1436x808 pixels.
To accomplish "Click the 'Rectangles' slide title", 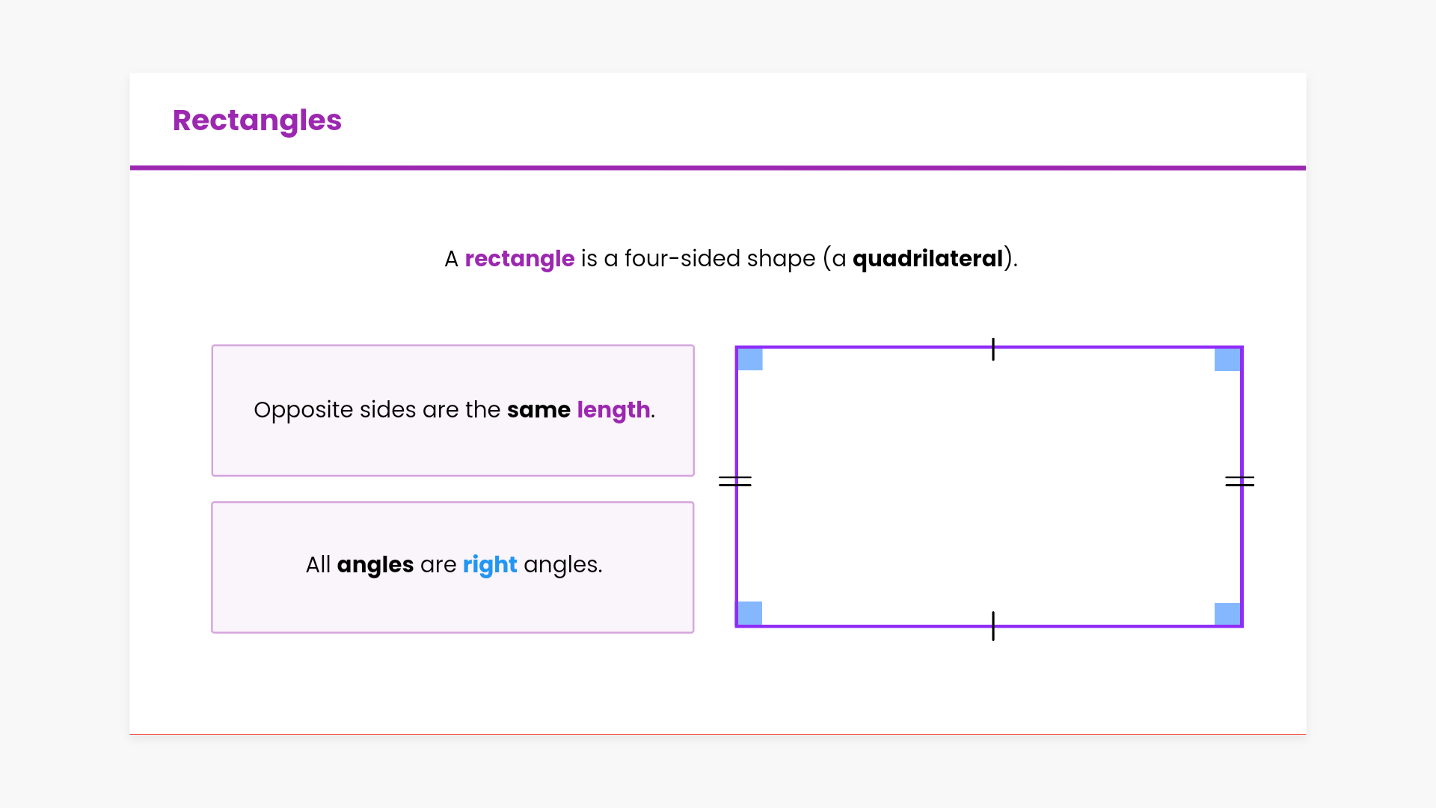I will point(257,120).
